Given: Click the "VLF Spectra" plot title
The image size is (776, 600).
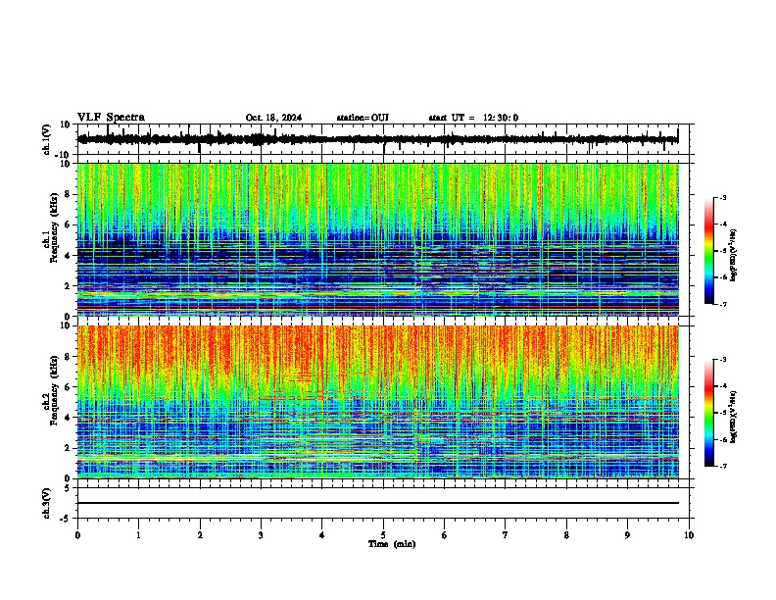Looking at the screenshot, I should 111,117.
